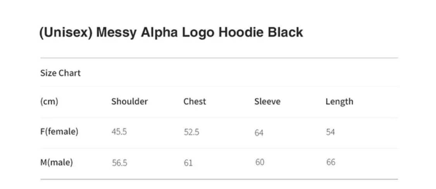Select the Chest column header
Image resolution: width=436 pixels, height=189 pixels.
[195, 102]
